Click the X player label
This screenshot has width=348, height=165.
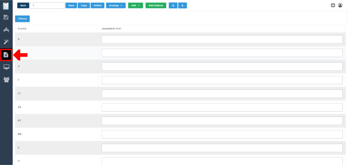coord(19,39)
